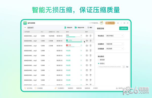Open the GIF制作 recommended app
This screenshot has width=152, height=98.
click(x=96, y=88)
